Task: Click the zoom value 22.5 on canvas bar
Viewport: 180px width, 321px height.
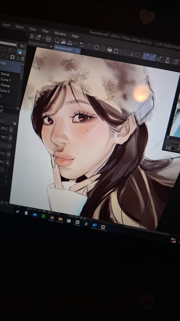Action: tap(29, 209)
